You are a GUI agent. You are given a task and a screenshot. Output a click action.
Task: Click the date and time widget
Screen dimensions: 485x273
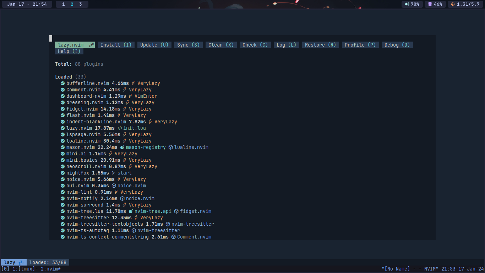27,4
